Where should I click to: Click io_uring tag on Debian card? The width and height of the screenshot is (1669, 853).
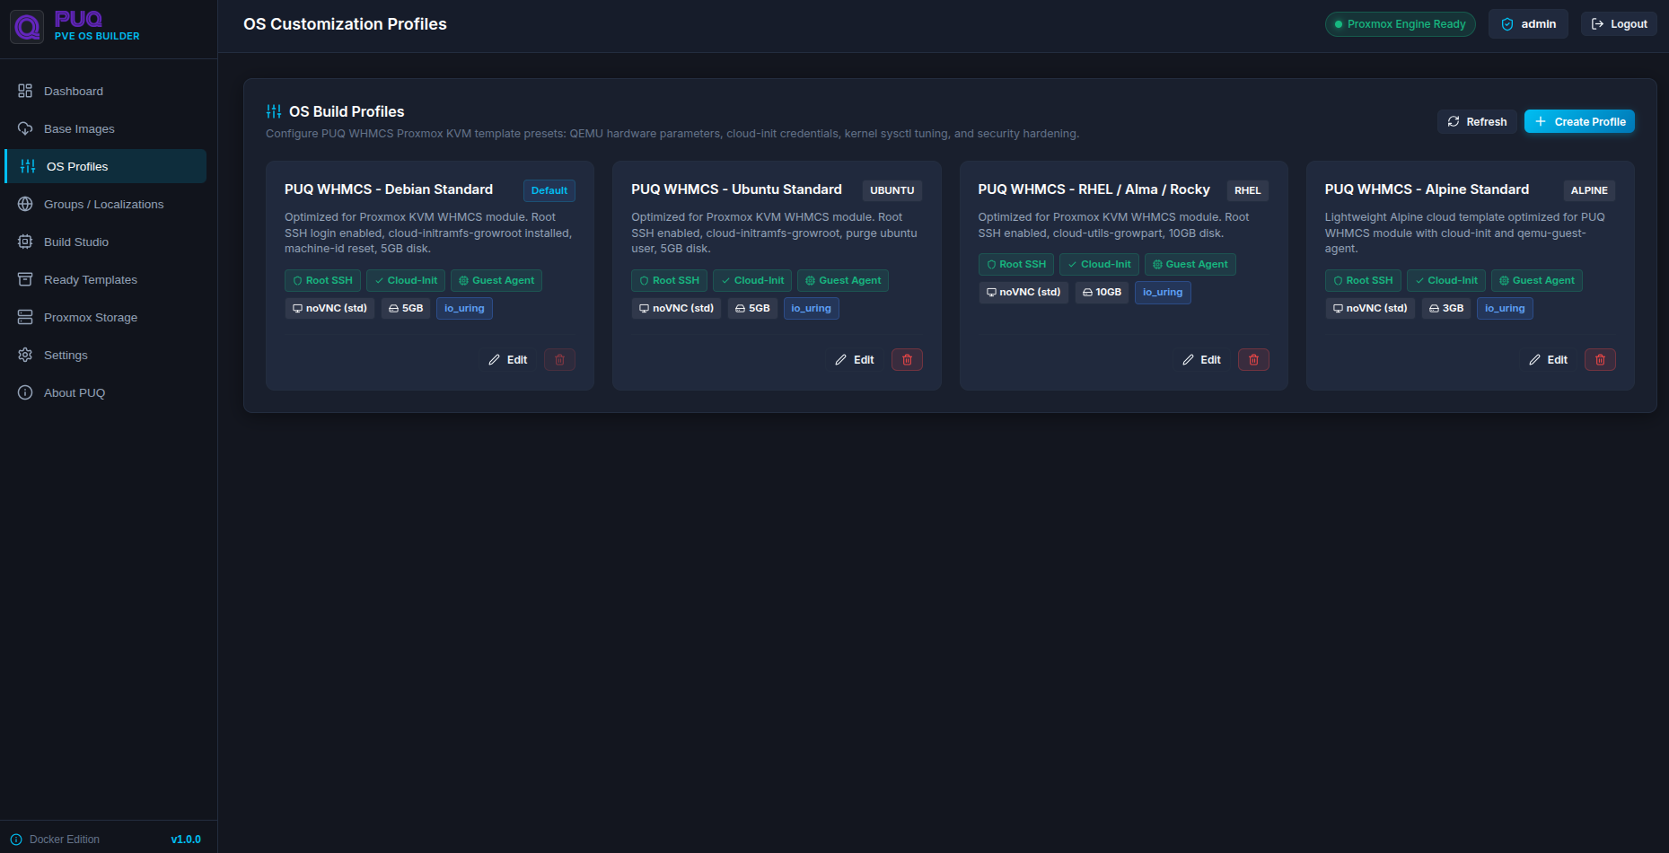pos(464,308)
